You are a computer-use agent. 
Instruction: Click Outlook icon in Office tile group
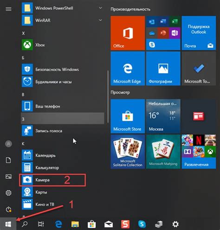click(152, 21)
